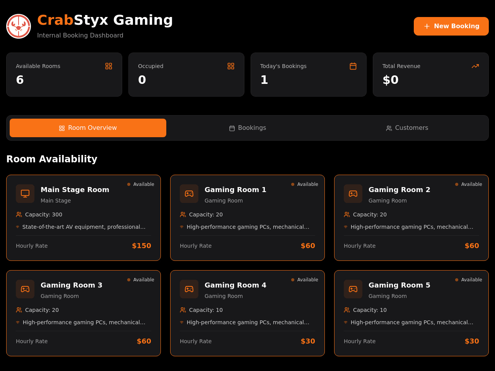Click the monitor icon of Main Stage Room
Viewport: 495px width, 371px height.
point(25,194)
